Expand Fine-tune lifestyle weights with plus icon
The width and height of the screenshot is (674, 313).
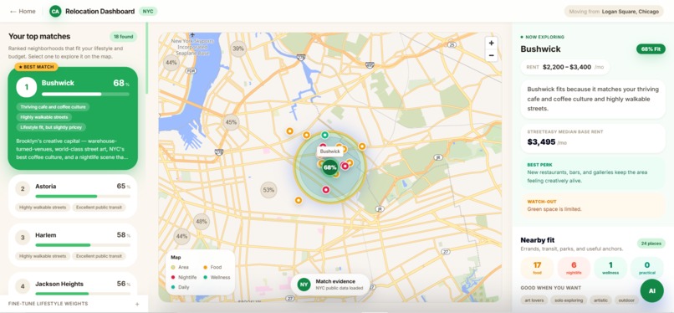(137, 304)
